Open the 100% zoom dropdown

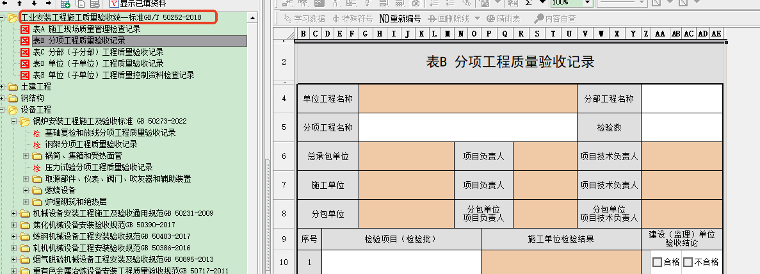(x=588, y=3)
